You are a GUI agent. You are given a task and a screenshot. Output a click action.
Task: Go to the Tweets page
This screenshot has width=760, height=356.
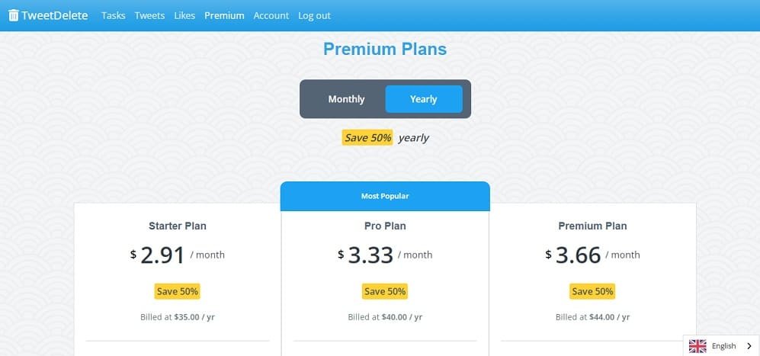click(x=149, y=15)
